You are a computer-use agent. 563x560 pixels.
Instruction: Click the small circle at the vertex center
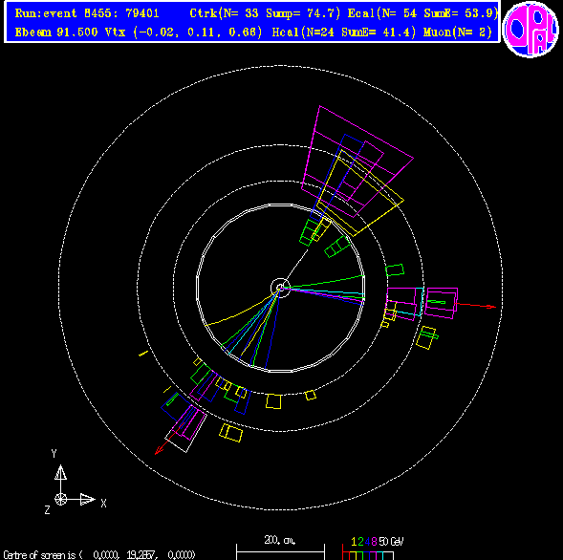coord(280,288)
